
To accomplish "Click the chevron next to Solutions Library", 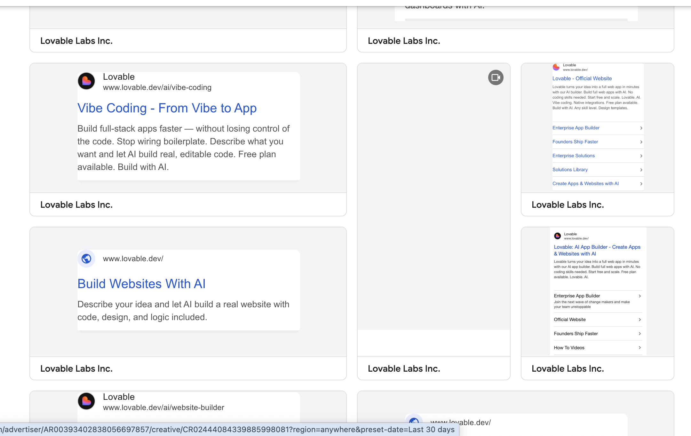I will 641,170.
